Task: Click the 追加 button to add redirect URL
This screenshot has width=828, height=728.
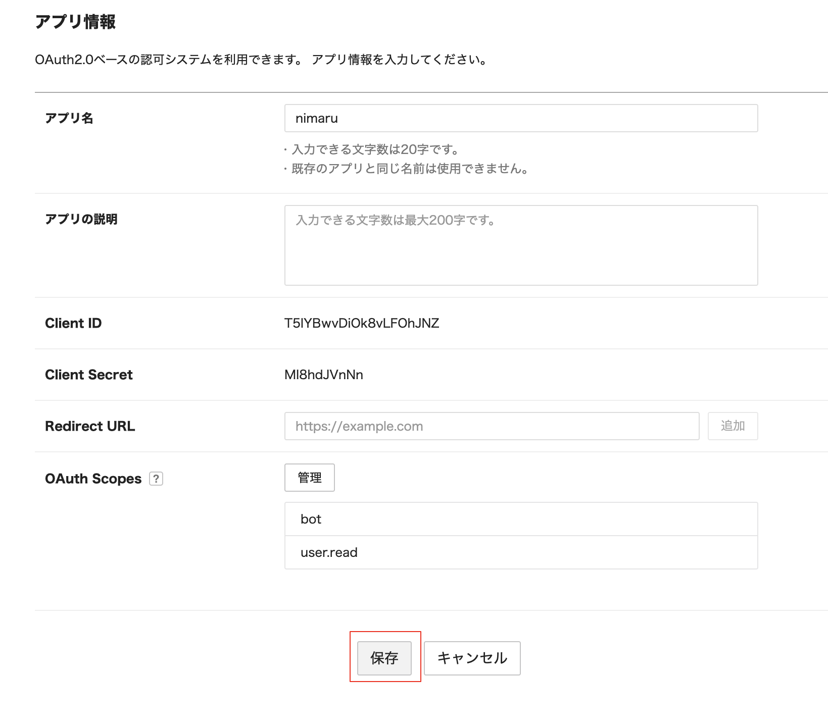Action: click(x=733, y=426)
